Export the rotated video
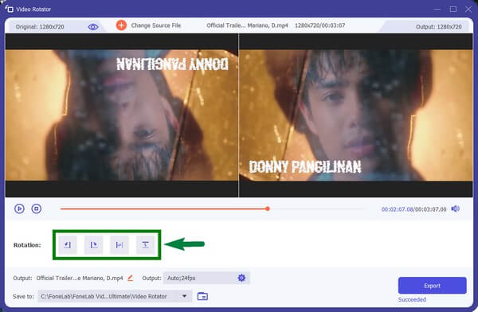 point(432,286)
